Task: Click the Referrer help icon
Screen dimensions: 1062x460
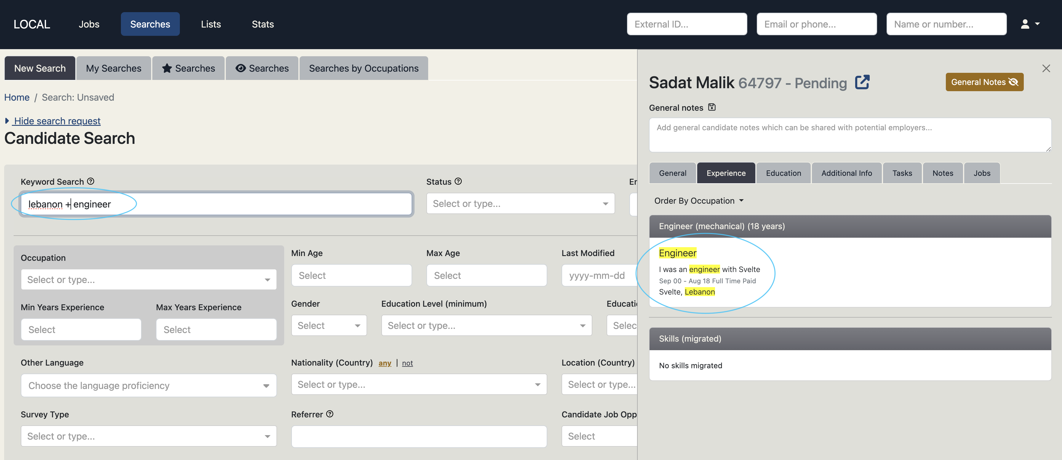Action: point(330,414)
